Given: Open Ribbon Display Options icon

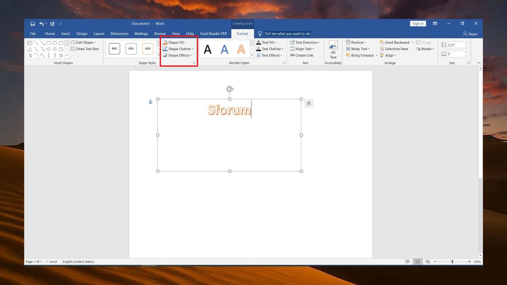Looking at the screenshot, I should tap(435, 24).
